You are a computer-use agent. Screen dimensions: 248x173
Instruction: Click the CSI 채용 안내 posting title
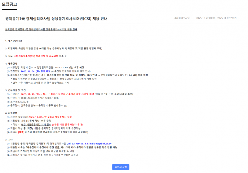click(56, 18)
